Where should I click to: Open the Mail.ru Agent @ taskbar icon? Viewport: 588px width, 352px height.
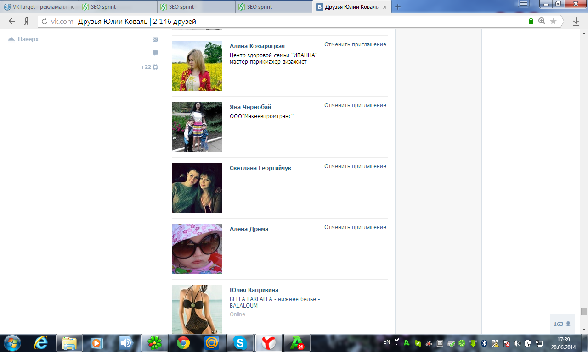212,343
